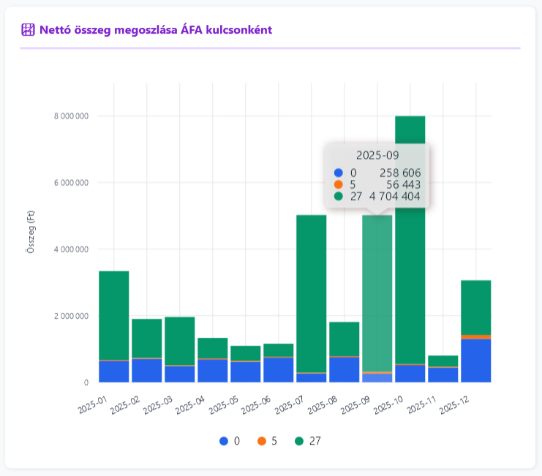The height and width of the screenshot is (476, 542).
Task: Click the blue segment of the 2025-02 bar
Action: (x=146, y=371)
